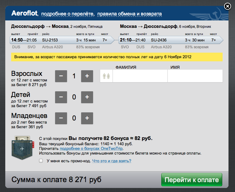Screen dimensions: 235x192
Task: Focus the ИМЯ first name input field
Action: coord(195,76)
